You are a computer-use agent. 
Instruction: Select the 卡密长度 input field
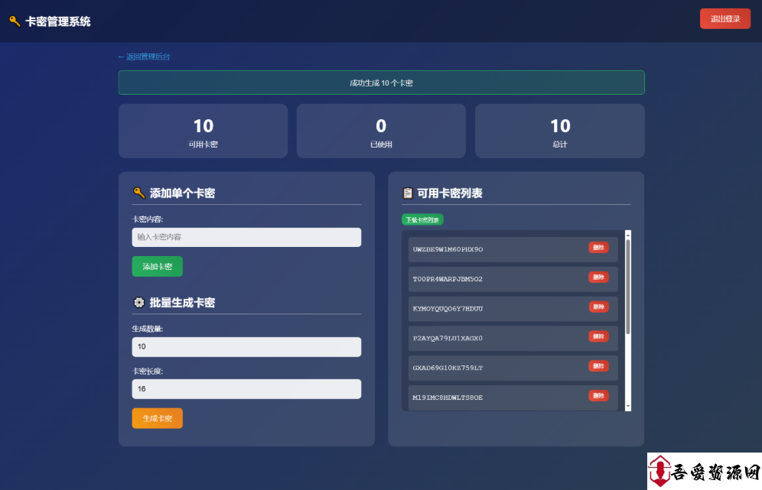coord(246,389)
